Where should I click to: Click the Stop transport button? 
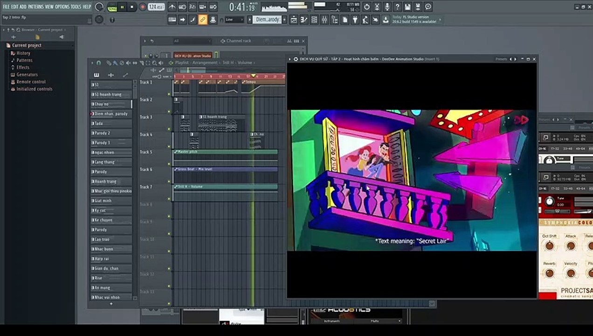pos(132,7)
